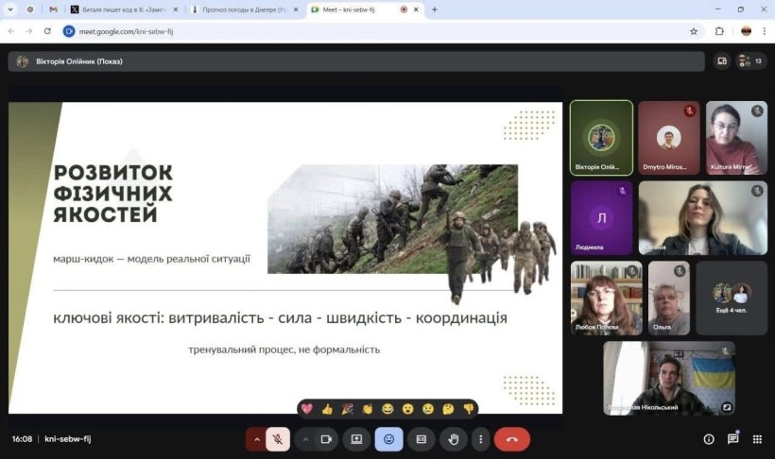The width and height of the screenshot is (775, 459).
Task: Open meeting details info icon
Action: tap(709, 439)
